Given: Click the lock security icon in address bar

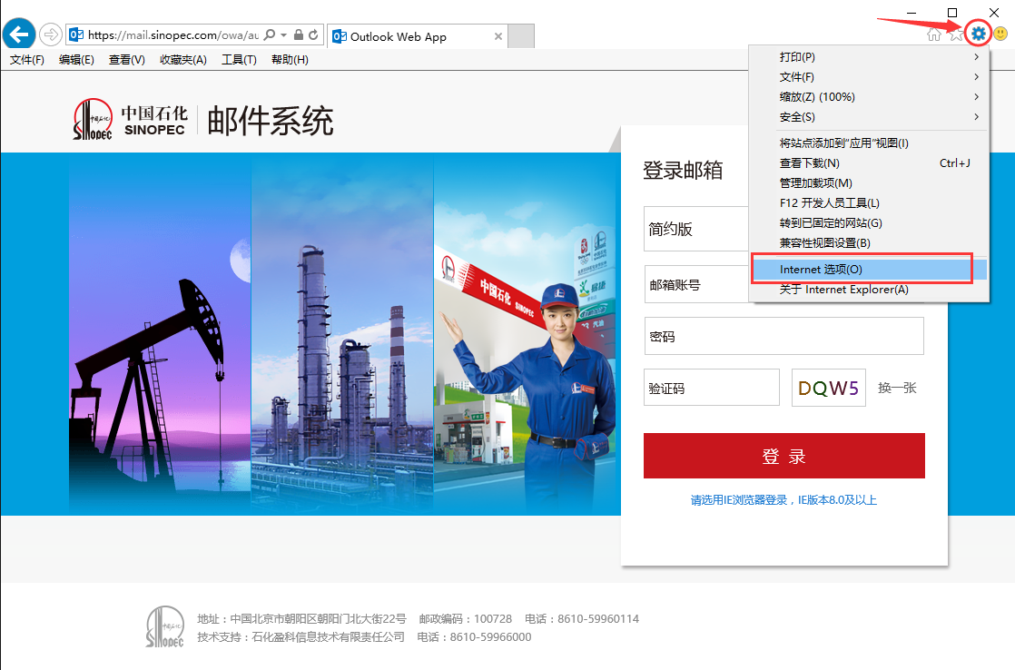Looking at the screenshot, I should click(x=299, y=34).
